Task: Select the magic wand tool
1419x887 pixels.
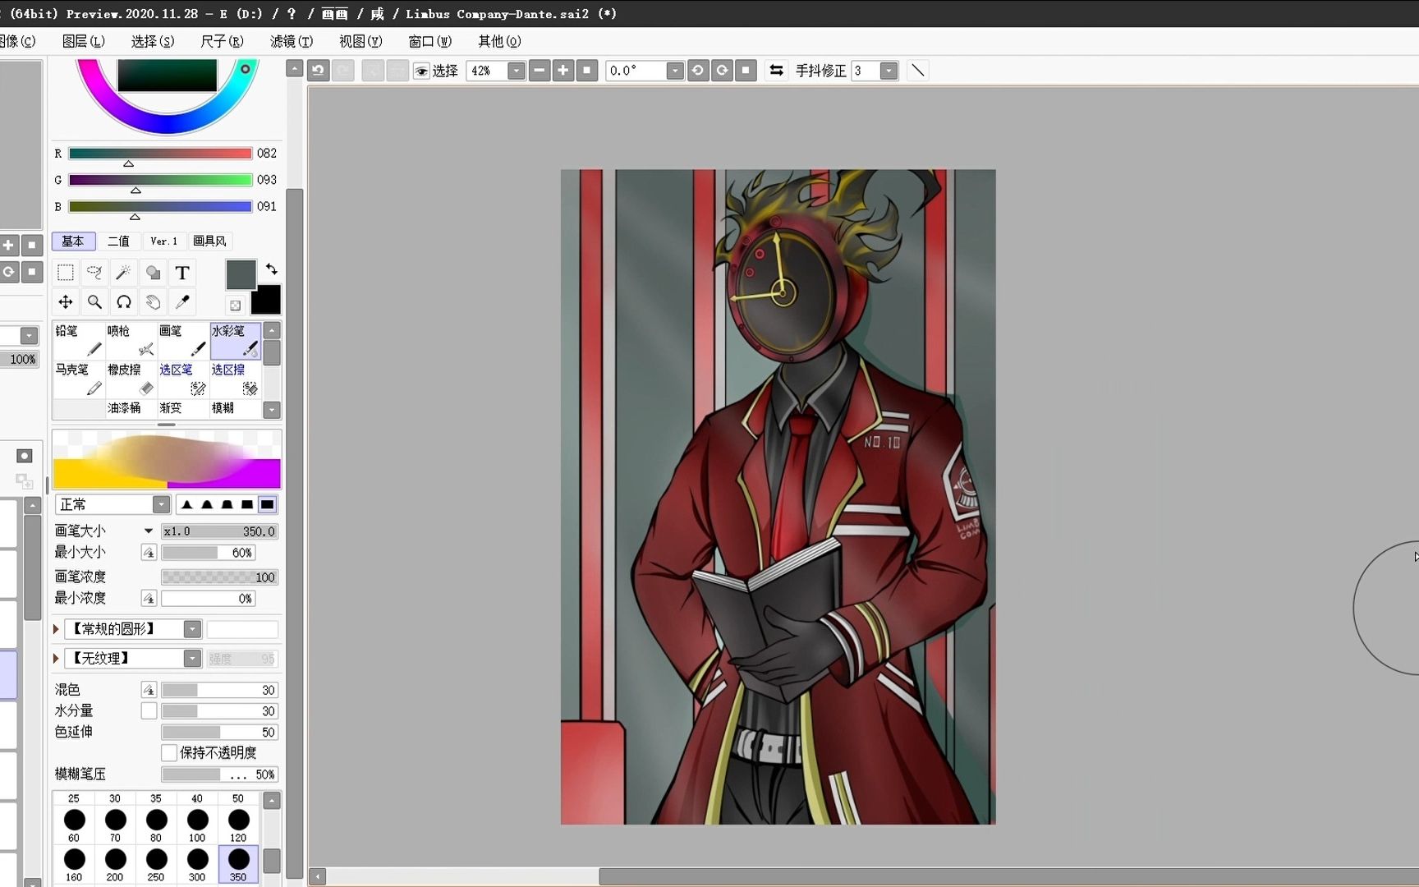Action: coord(124,273)
